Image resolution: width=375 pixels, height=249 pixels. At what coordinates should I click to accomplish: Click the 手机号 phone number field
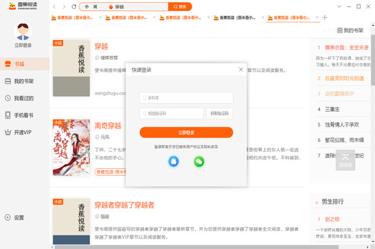[x=186, y=98]
